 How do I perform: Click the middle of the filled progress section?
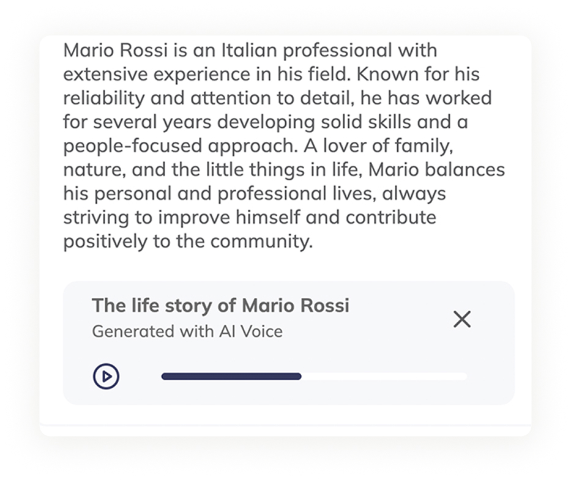click(231, 377)
